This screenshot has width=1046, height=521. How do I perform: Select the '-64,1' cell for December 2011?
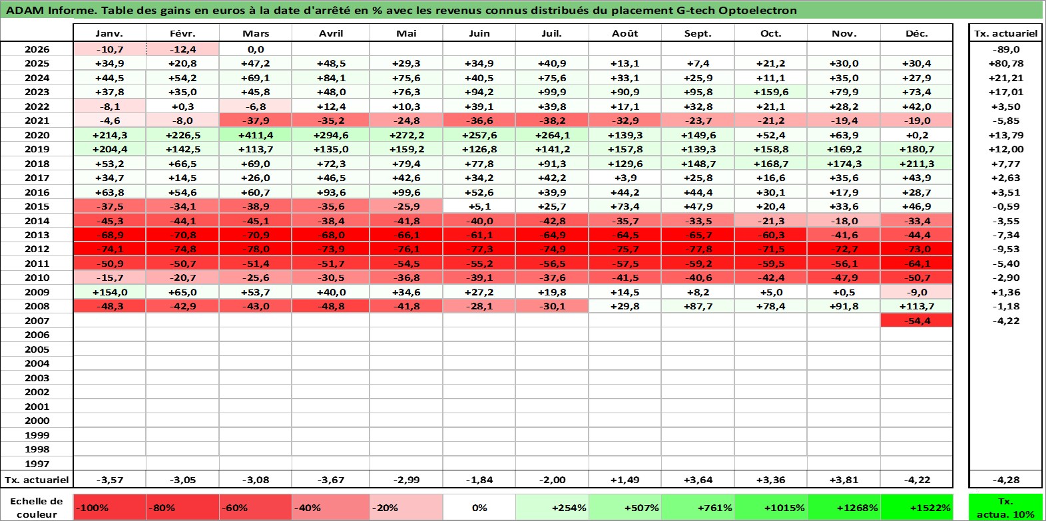pyautogui.click(x=917, y=263)
